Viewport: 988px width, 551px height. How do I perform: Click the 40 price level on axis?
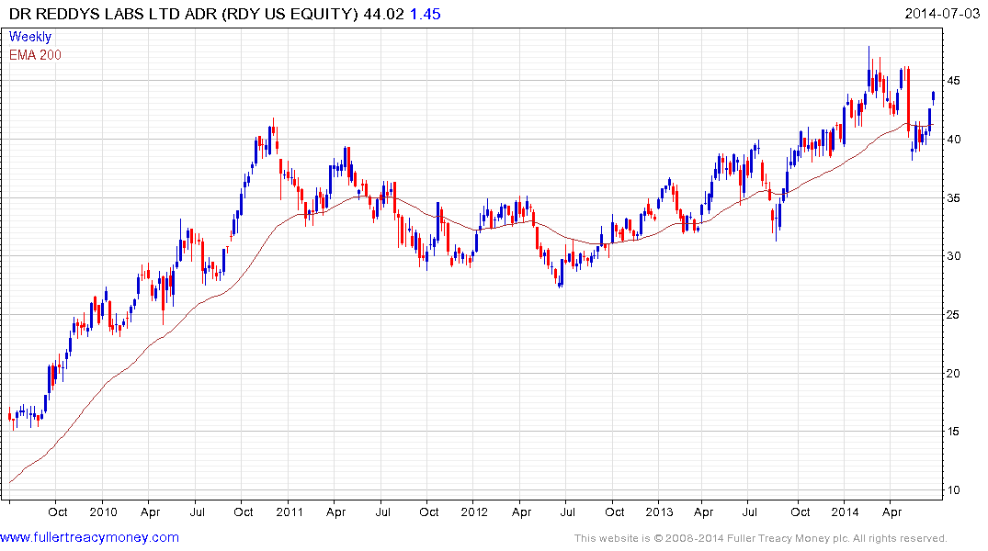pos(956,140)
